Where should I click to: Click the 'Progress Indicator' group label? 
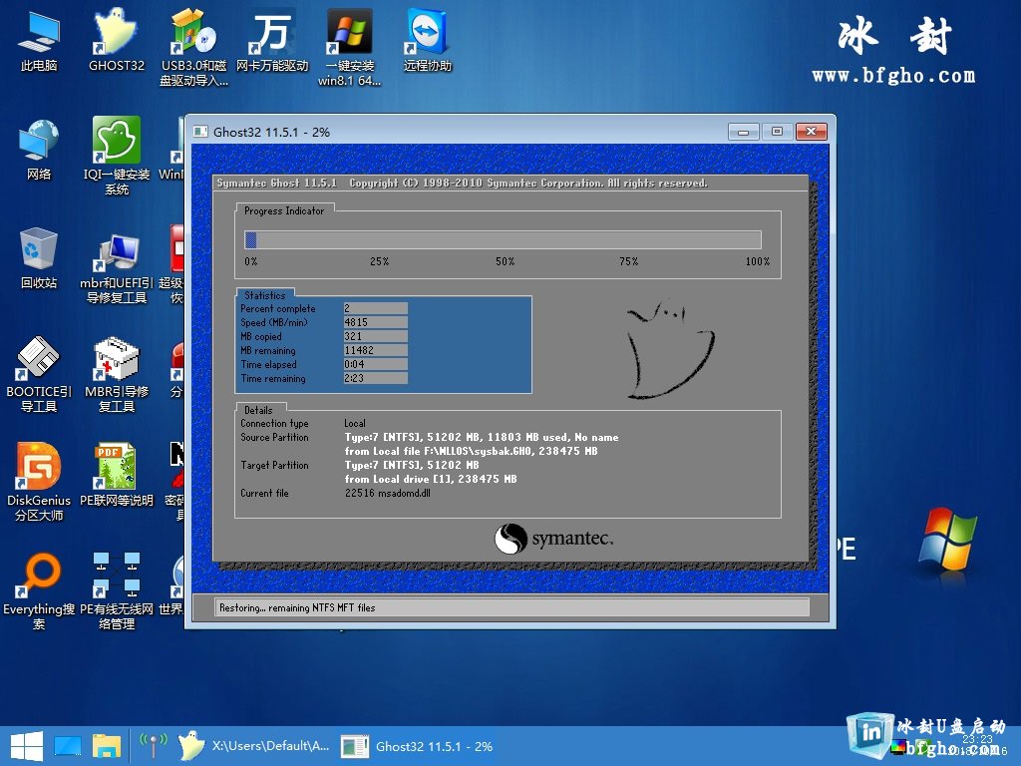[x=284, y=210]
